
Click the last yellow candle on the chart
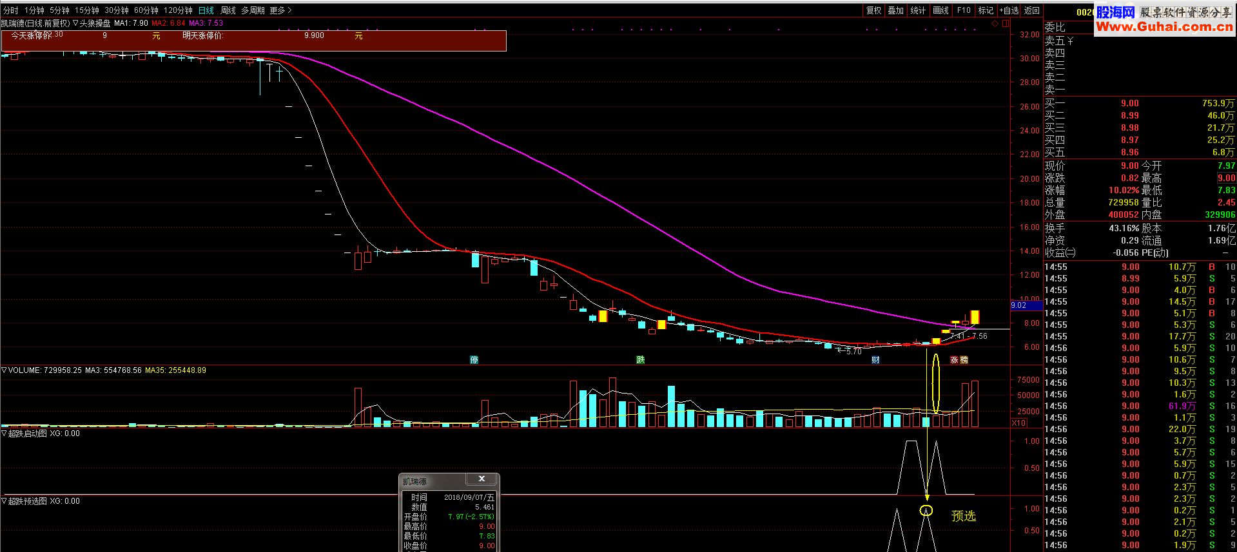(975, 317)
